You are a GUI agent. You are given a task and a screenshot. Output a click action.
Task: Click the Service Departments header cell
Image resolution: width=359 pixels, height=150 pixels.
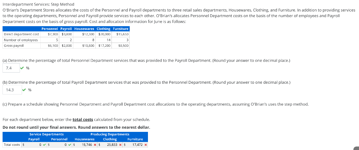(x=47, y=134)
